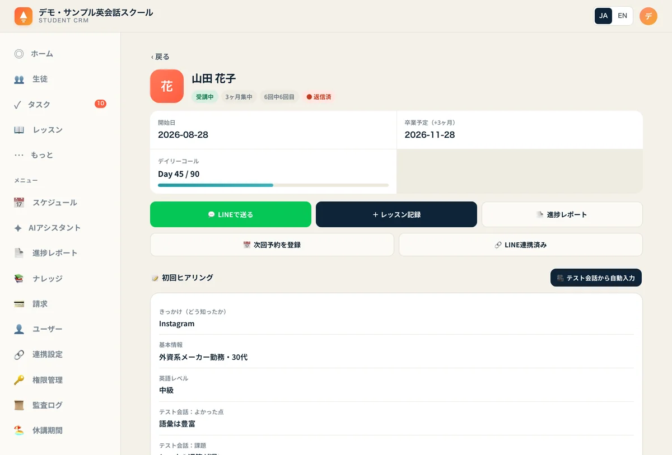Click the 返信済 status badge
The width and height of the screenshot is (672, 455).
pos(319,97)
